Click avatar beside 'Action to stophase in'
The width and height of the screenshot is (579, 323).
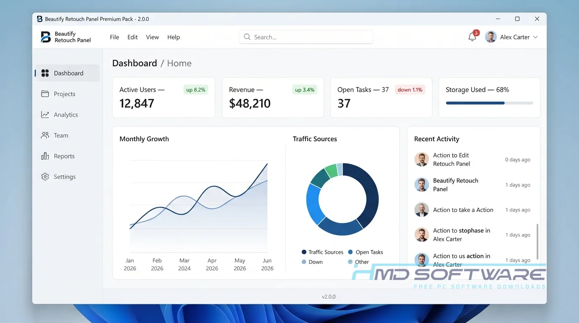click(x=422, y=235)
